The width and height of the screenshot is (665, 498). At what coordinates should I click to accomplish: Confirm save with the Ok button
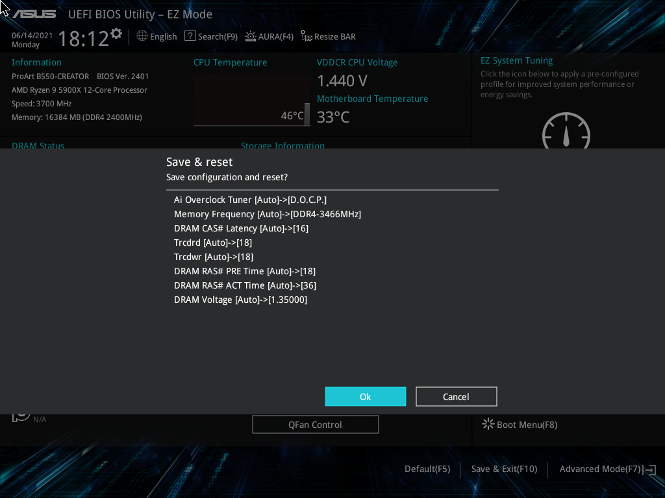(365, 396)
